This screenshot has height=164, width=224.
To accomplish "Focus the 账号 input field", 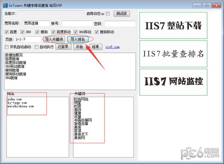I will tap(77, 24).
